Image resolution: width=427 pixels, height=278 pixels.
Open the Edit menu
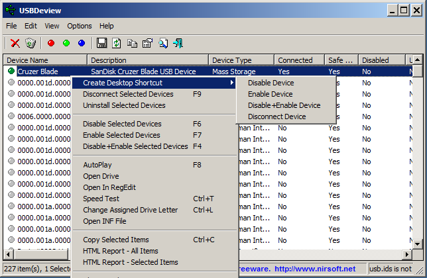coord(30,26)
